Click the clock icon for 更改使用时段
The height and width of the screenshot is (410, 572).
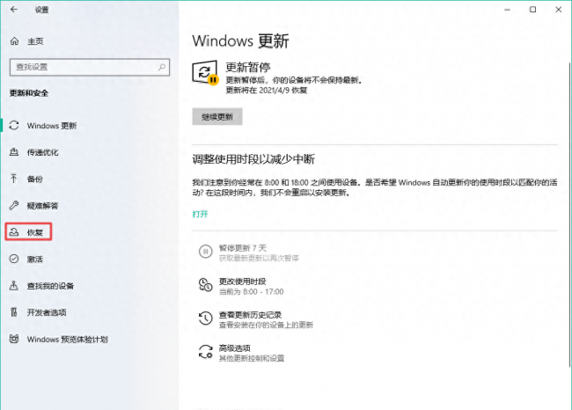point(205,285)
